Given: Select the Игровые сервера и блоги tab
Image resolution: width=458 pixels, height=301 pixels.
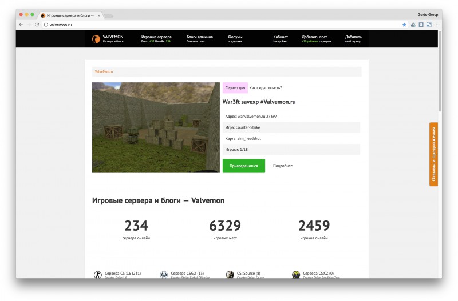Looking at the screenshot, I should click(x=70, y=15).
